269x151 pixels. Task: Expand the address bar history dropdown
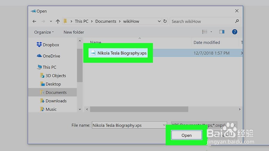point(159,21)
